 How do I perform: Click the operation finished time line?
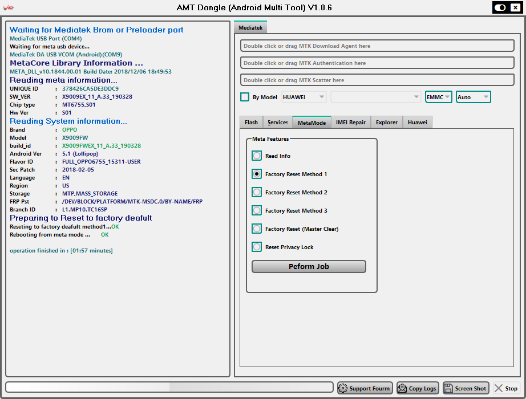tap(61, 250)
